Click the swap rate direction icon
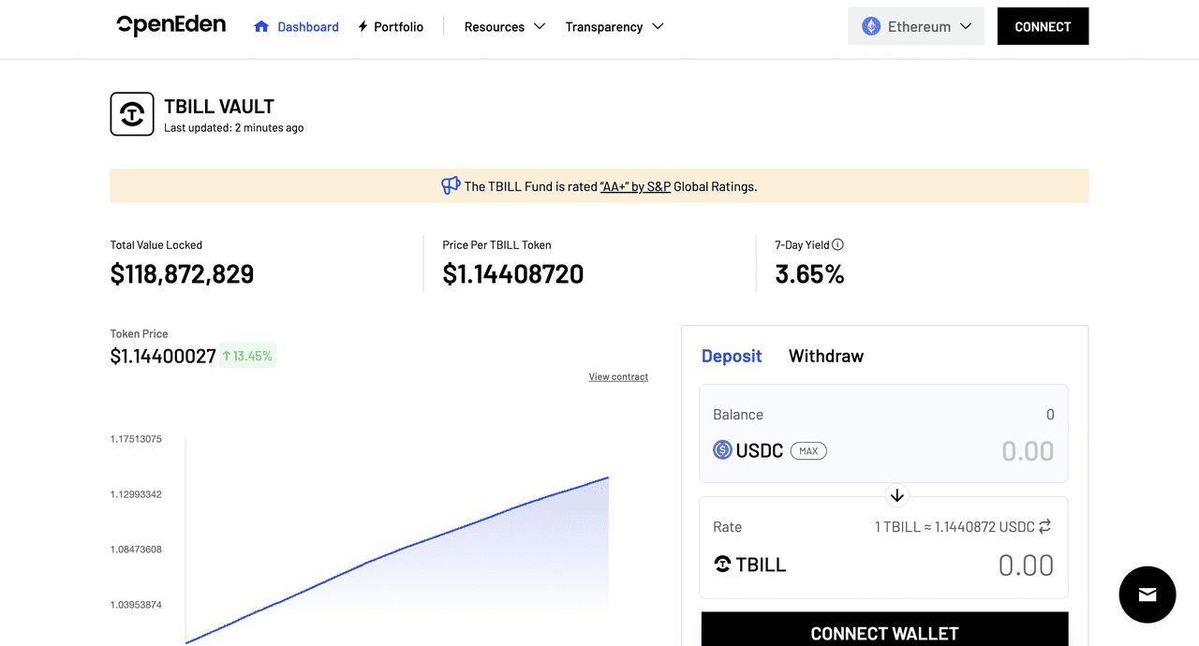 pos(1044,526)
